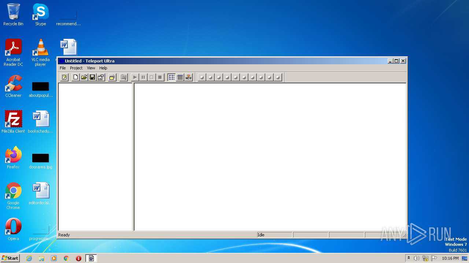Select the bookschedu... Word document

coord(40,122)
